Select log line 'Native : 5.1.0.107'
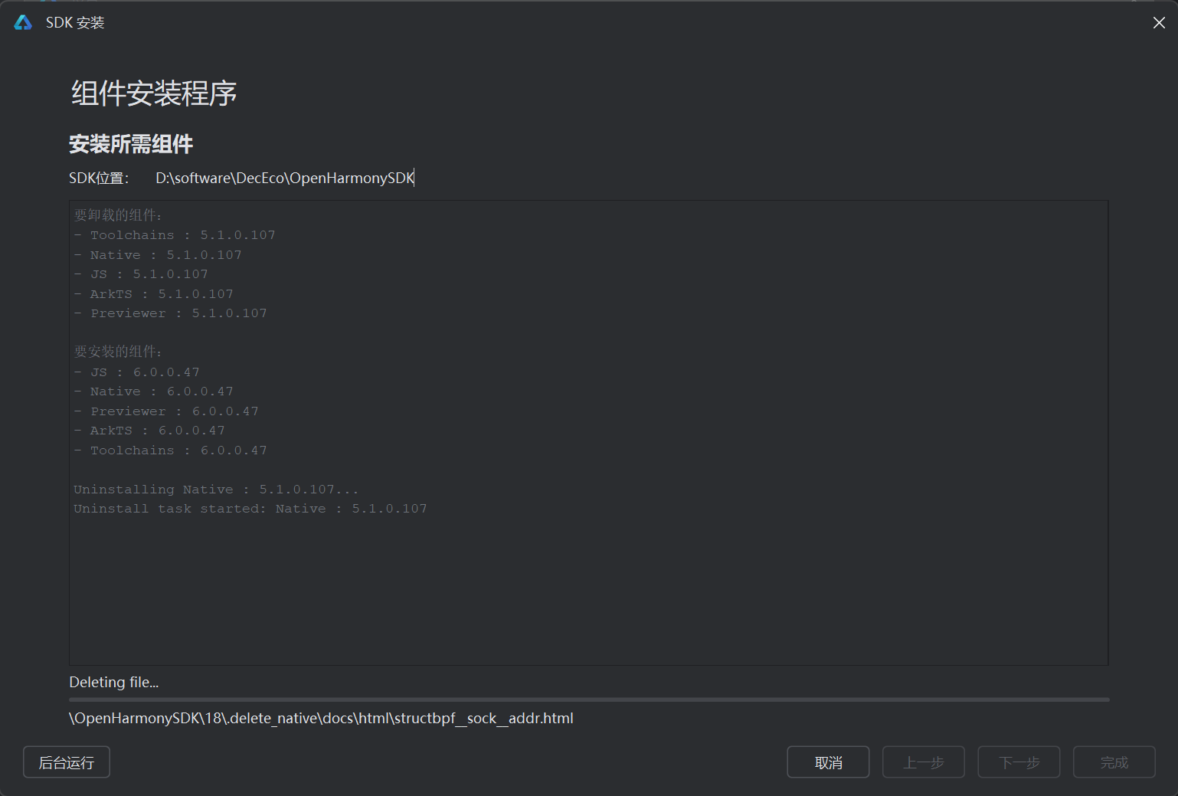 coord(158,255)
